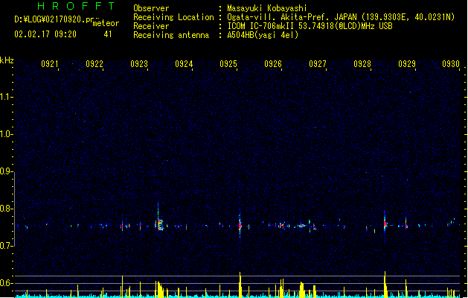Click the date stamp 02.02.17 09:20

click(x=45, y=34)
